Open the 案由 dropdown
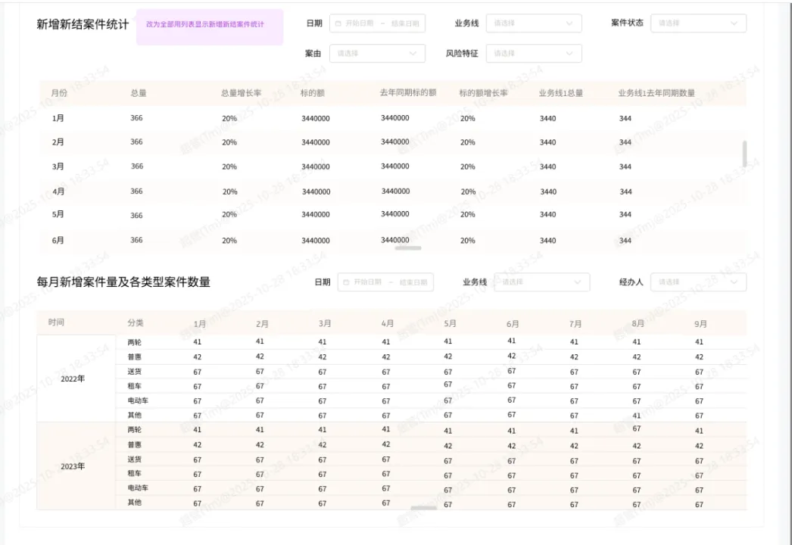Screen dimensions: 792x545 (x=377, y=53)
